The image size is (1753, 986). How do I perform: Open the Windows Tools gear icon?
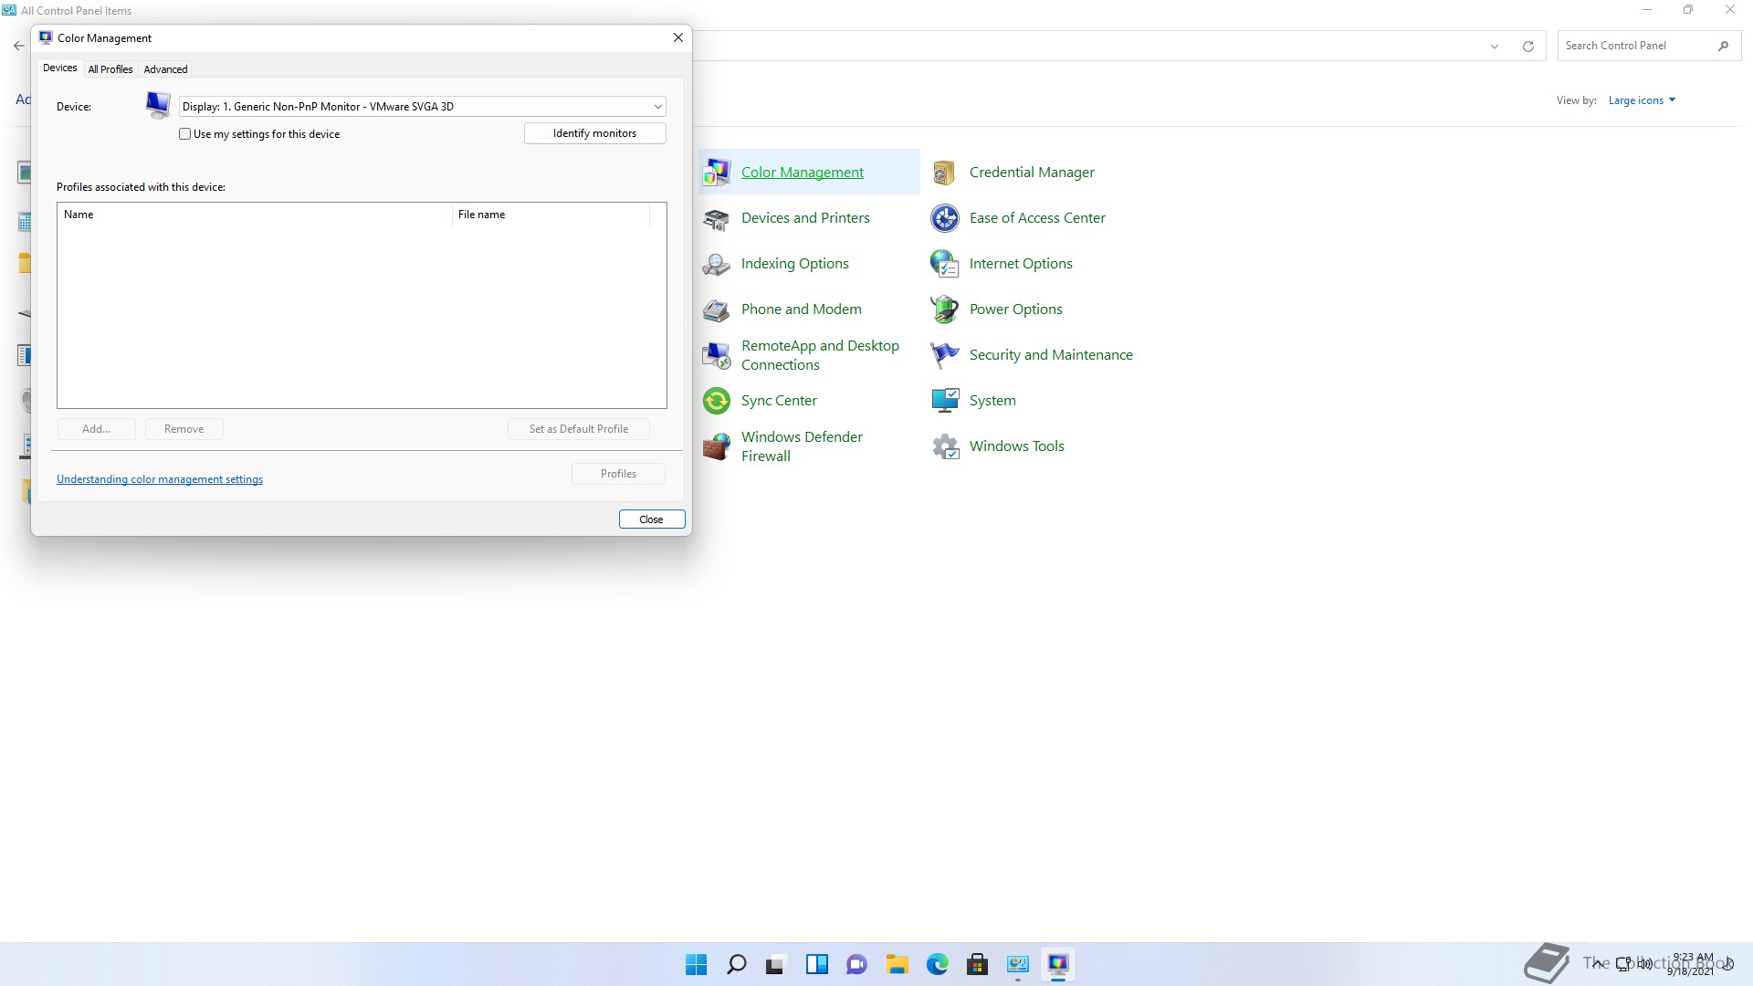click(945, 446)
